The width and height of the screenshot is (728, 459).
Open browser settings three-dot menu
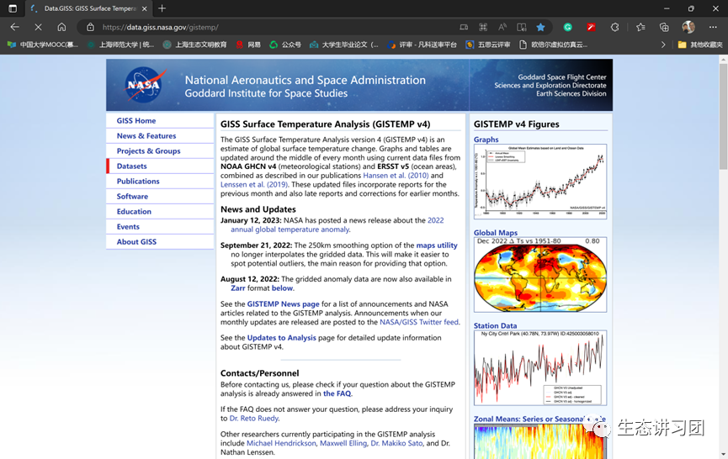713,28
